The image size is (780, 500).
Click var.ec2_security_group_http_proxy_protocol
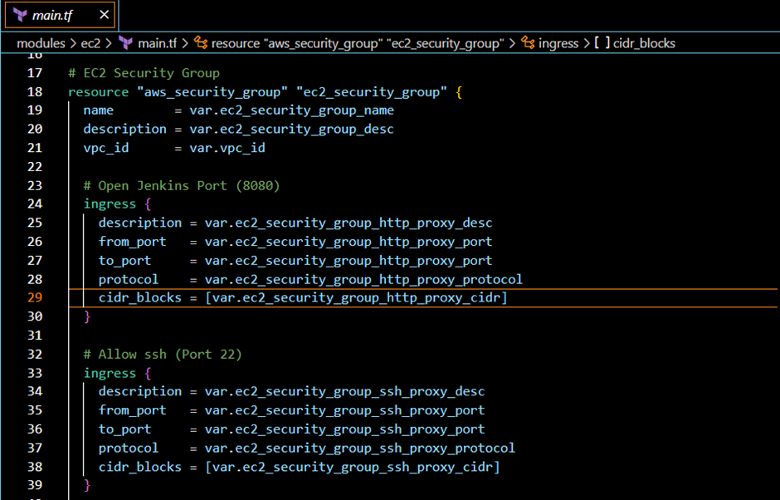coord(363,280)
